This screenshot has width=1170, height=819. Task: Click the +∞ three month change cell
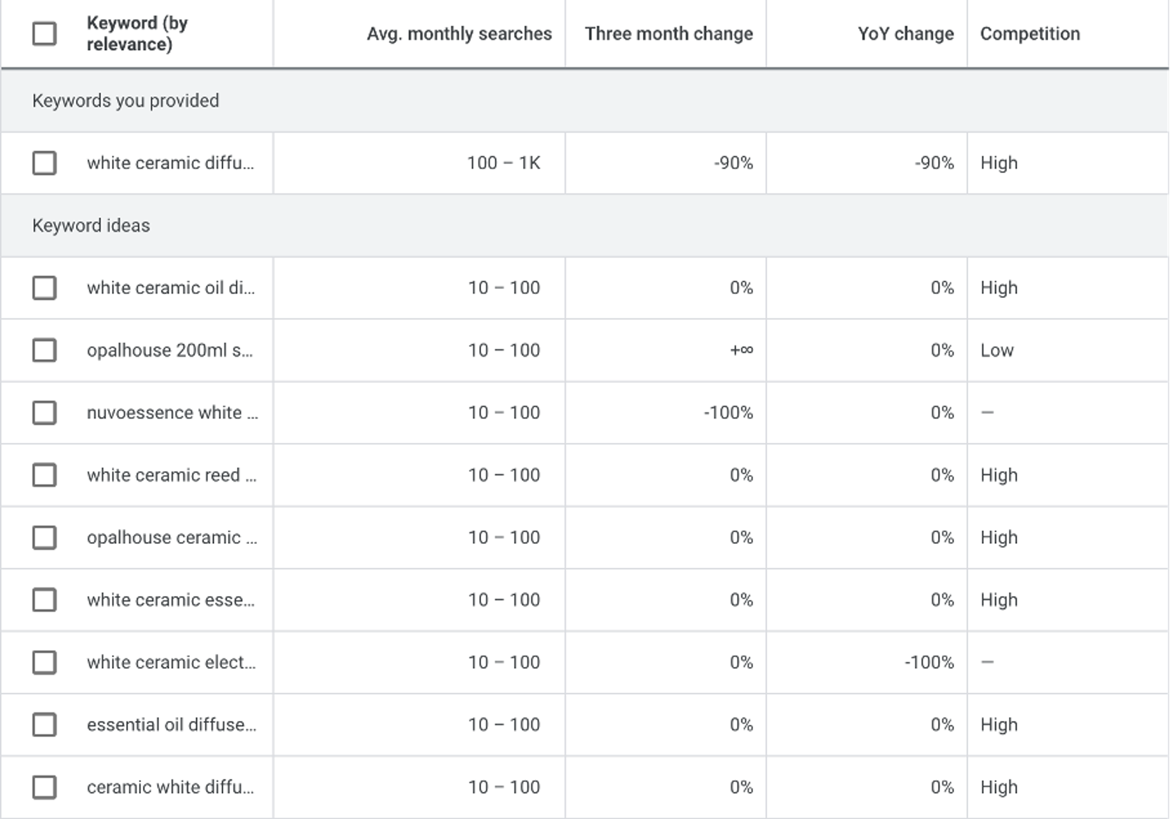741,350
